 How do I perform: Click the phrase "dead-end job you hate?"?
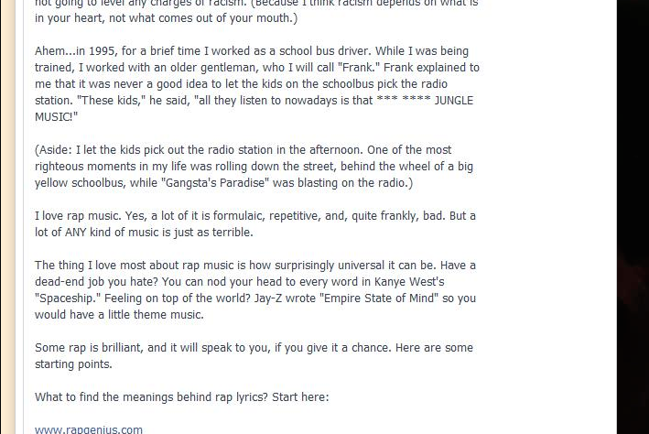click(x=96, y=282)
